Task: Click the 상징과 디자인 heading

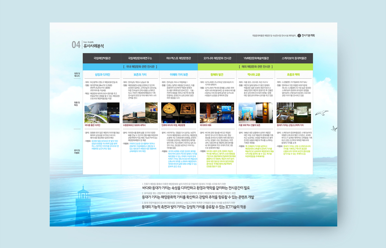Action: 102,74
